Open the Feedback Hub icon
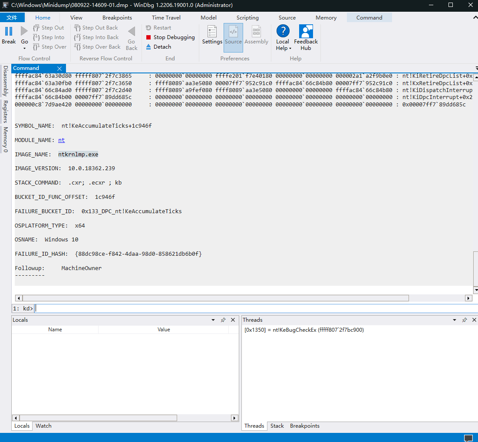Viewport: 478px width, 442px height. pyautogui.click(x=306, y=31)
